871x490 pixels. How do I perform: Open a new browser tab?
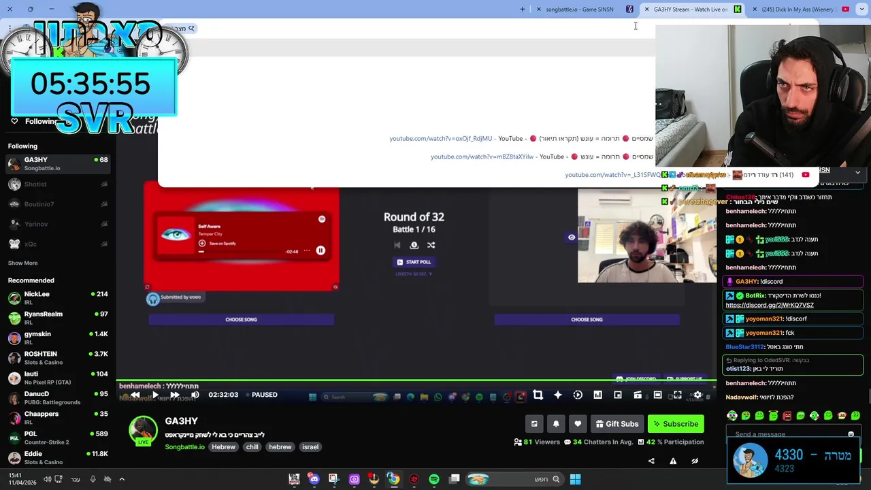[523, 9]
